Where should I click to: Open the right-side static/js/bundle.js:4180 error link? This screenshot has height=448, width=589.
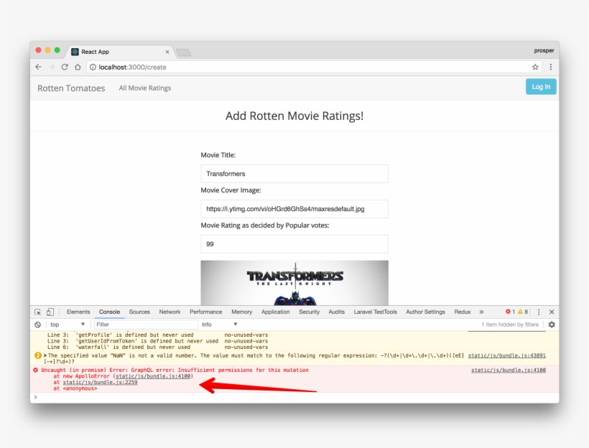click(x=509, y=370)
